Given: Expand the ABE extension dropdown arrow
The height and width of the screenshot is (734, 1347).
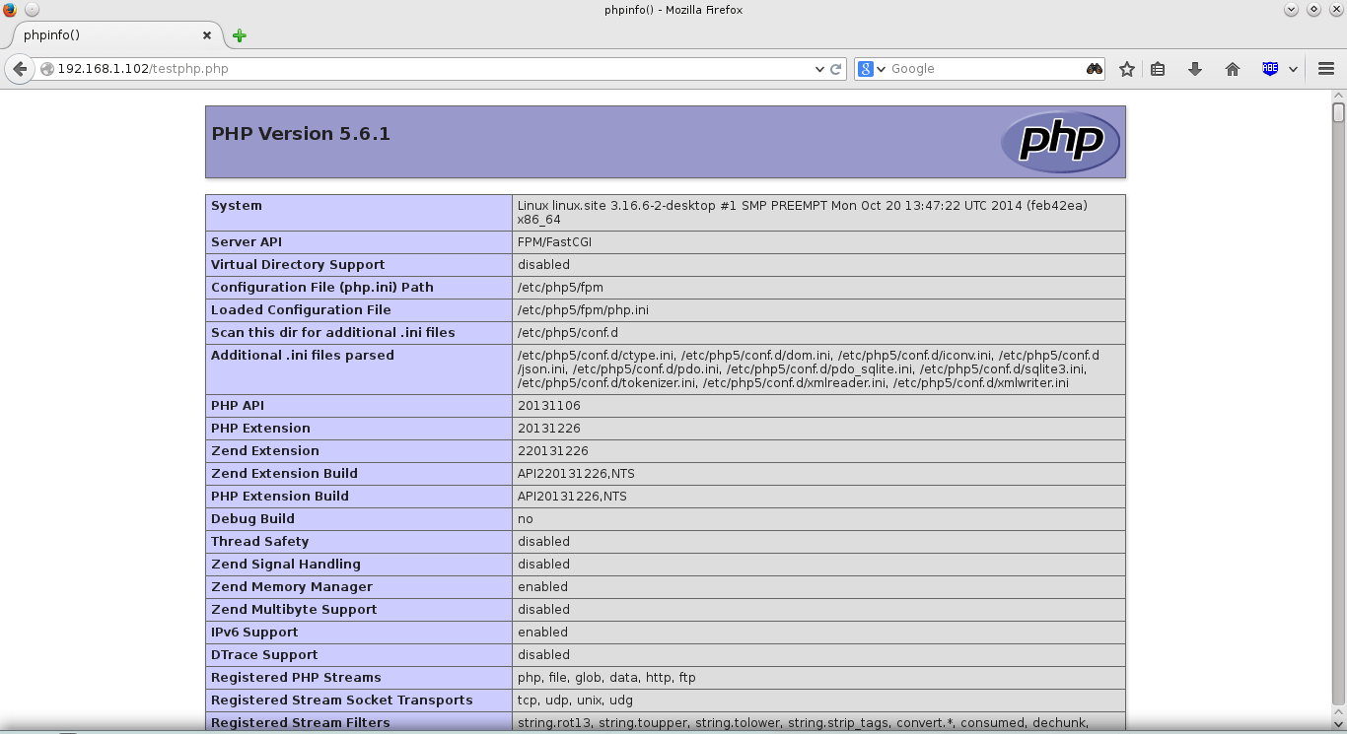Looking at the screenshot, I should [x=1293, y=69].
